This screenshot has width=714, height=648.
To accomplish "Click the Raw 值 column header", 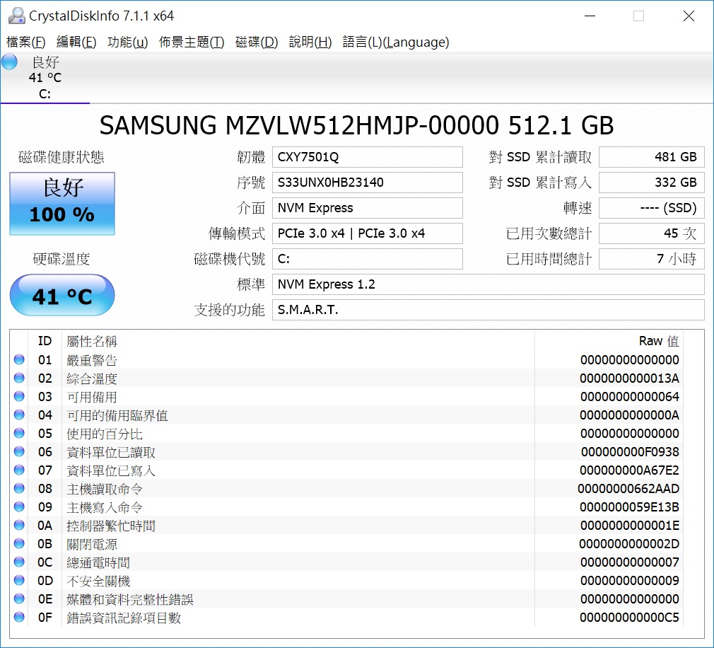I will tap(658, 341).
